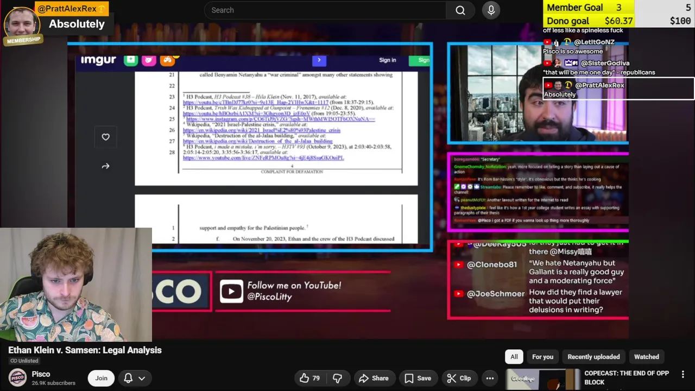Click the Wikipedia 2021 Israel-Palestine crisis link
This screenshot has height=391, width=695.
coord(262,130)
